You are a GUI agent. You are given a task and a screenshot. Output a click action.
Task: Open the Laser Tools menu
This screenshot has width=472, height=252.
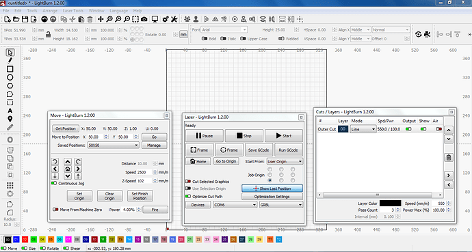(x=73, y=10)
